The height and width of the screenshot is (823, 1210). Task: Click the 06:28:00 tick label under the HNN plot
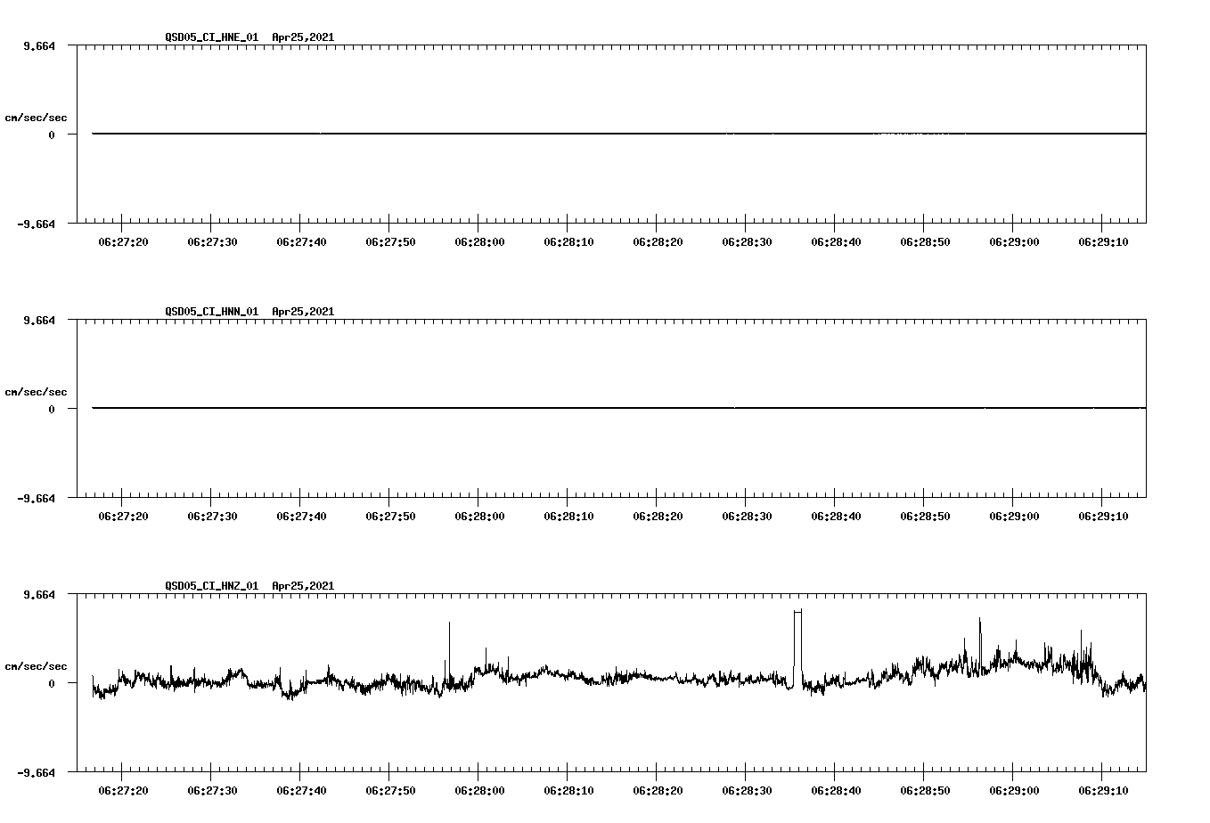[481, 514]
